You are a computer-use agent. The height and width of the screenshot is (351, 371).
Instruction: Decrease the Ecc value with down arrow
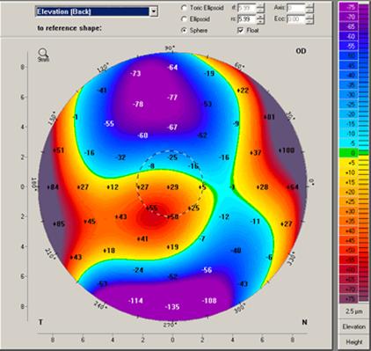tap(309, 21)
